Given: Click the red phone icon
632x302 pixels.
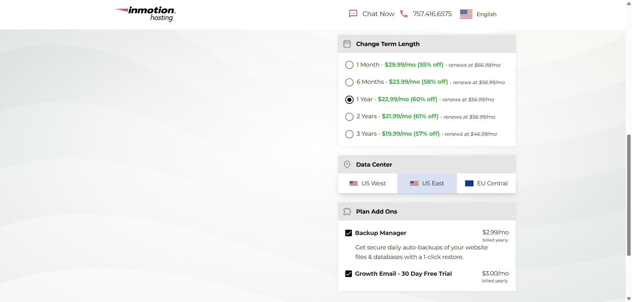Looking at the screenshot, I should [x=404, y=14].
